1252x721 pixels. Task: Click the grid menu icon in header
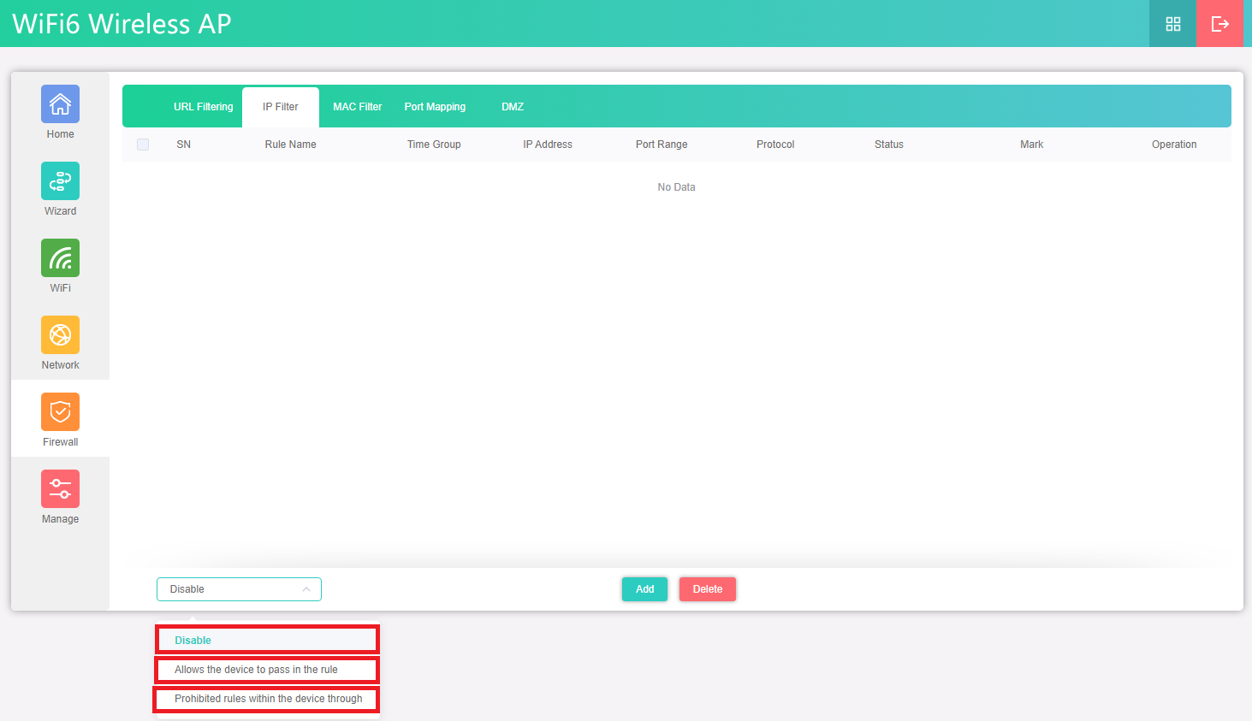point(1172,24)
